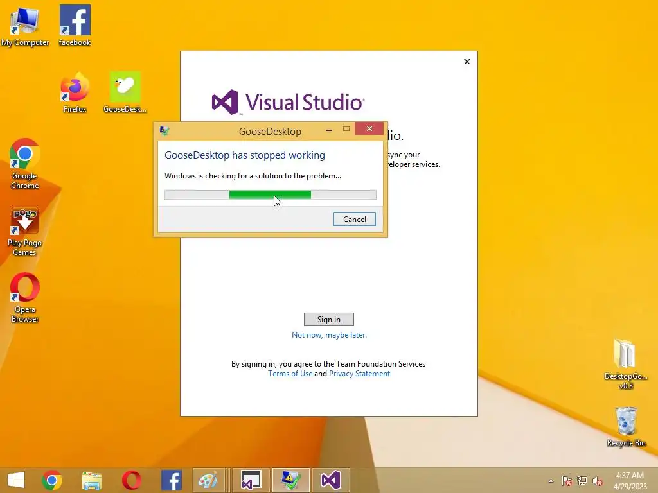658x493 pixels.
Task: Click the muted volume tray icon
Action: click(x=598, y=481)
